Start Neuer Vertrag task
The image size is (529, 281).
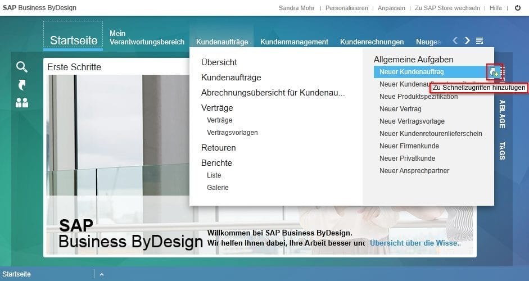tap(400, 109)
